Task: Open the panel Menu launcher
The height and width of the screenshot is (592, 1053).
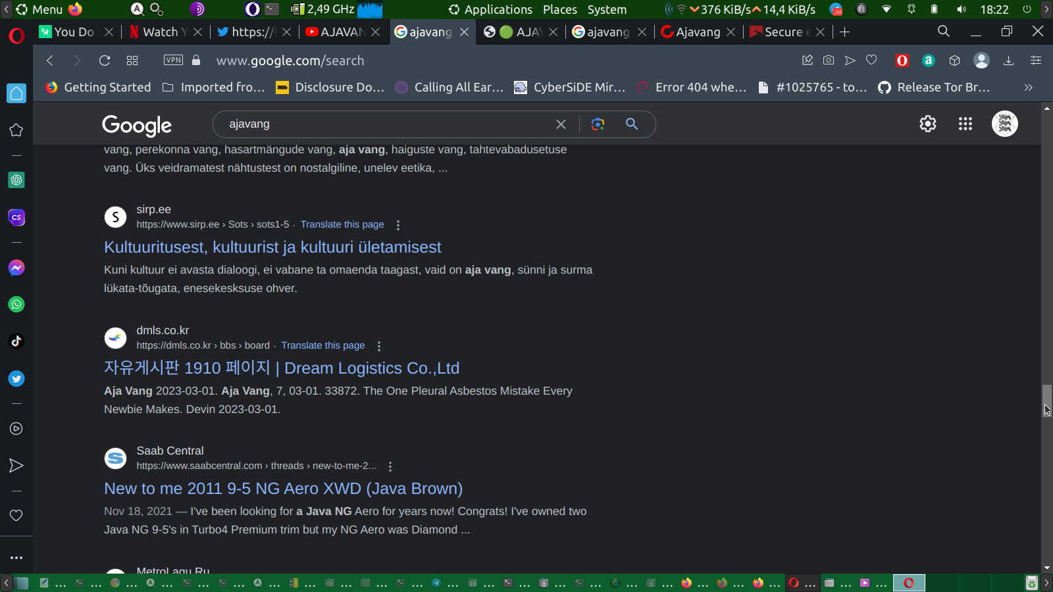Action: (x=39, y=9)
